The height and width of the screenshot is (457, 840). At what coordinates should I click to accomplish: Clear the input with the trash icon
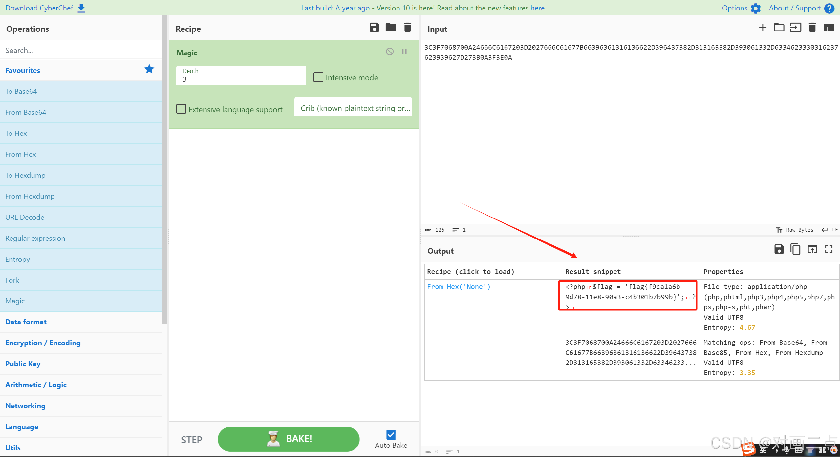(x=812, y=28)
